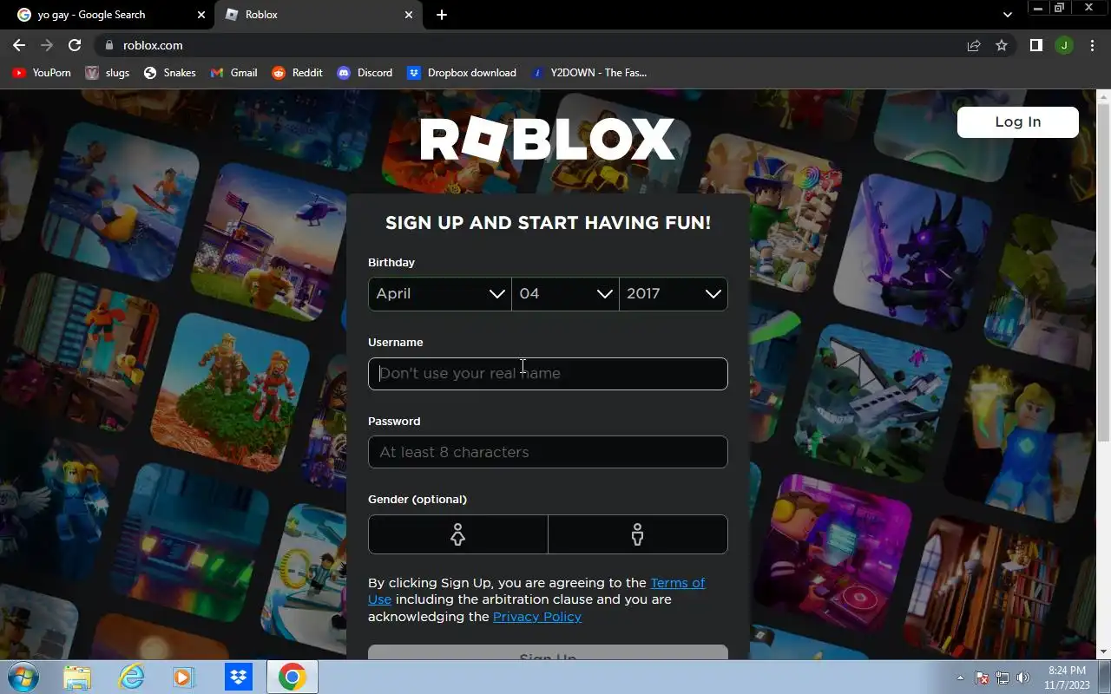Screen dimensions: 1111x694
Task: Open the Windows Start button
Action: (23, 678)
